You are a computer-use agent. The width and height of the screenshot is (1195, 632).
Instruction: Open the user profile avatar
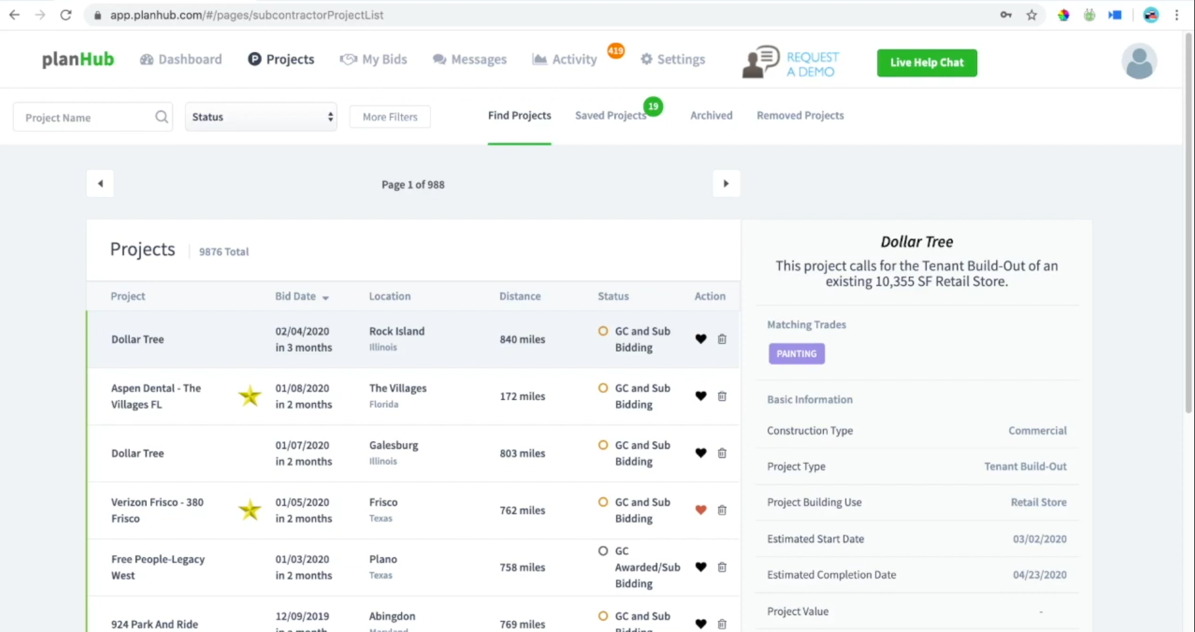(x=1138, y=62)
